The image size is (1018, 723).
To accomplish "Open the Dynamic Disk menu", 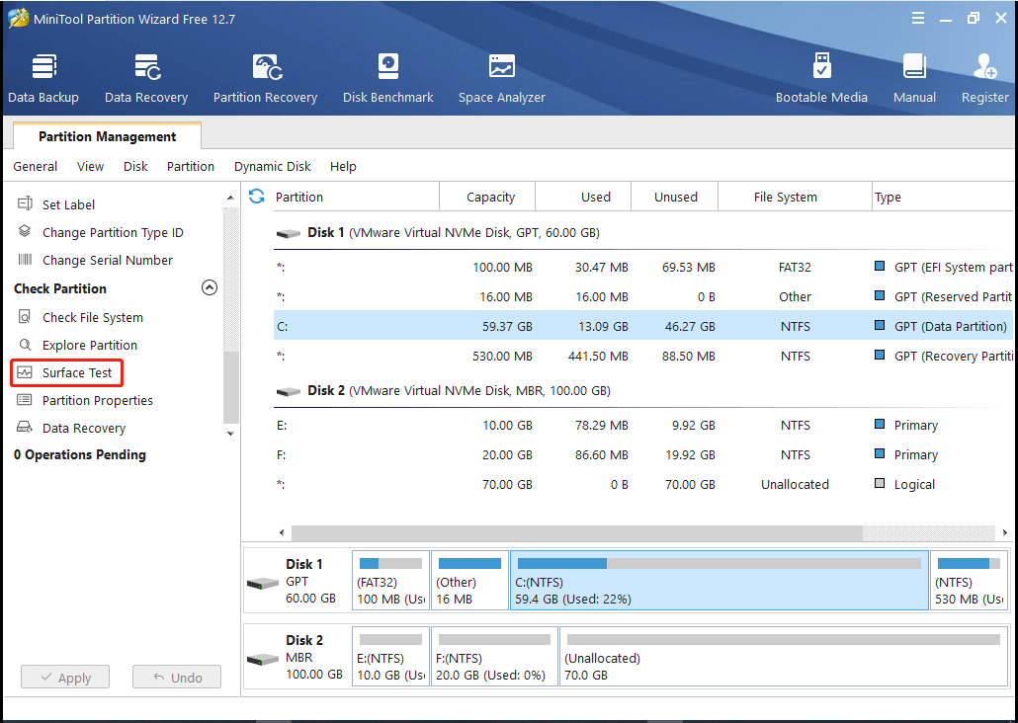I will pos(273,167).
